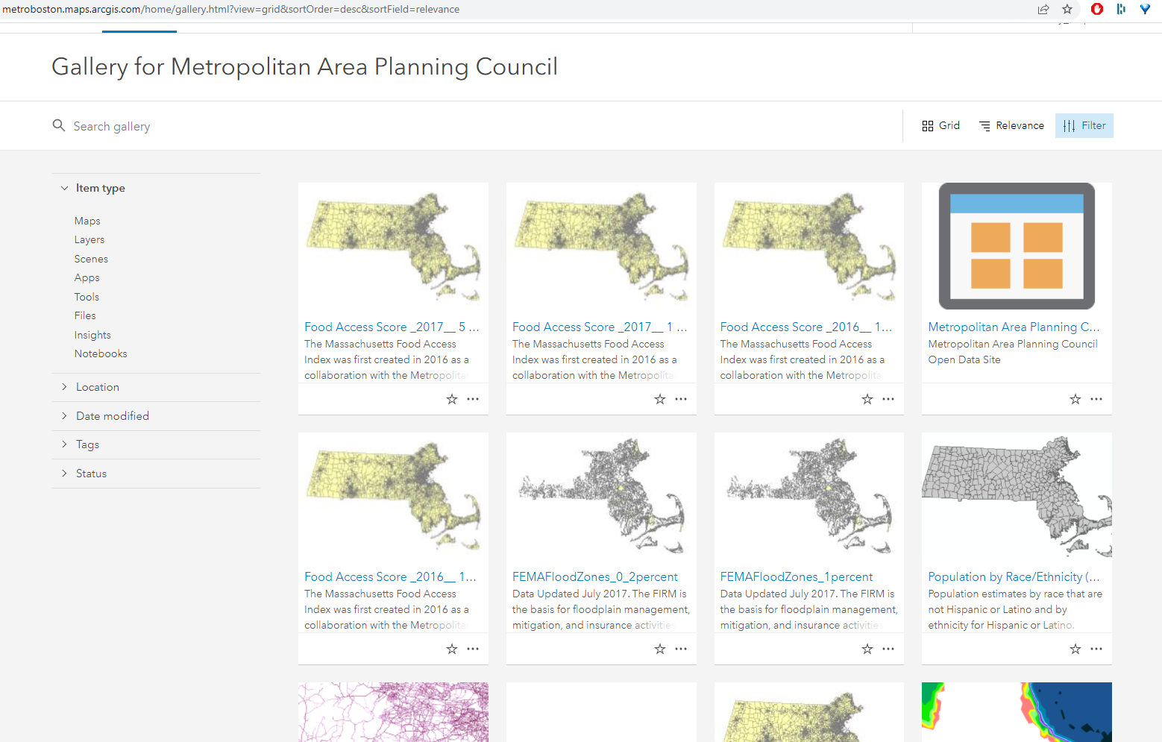Switch gallery view with the Grid button
This screenshot has width=1162, height=742.
pos(941,125)
